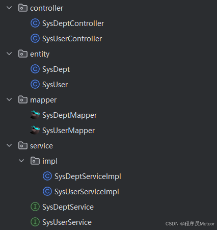This screenshot has height=230, width=217.
Task: Collapse the impl folder chevron
Action: click(21, 161)
